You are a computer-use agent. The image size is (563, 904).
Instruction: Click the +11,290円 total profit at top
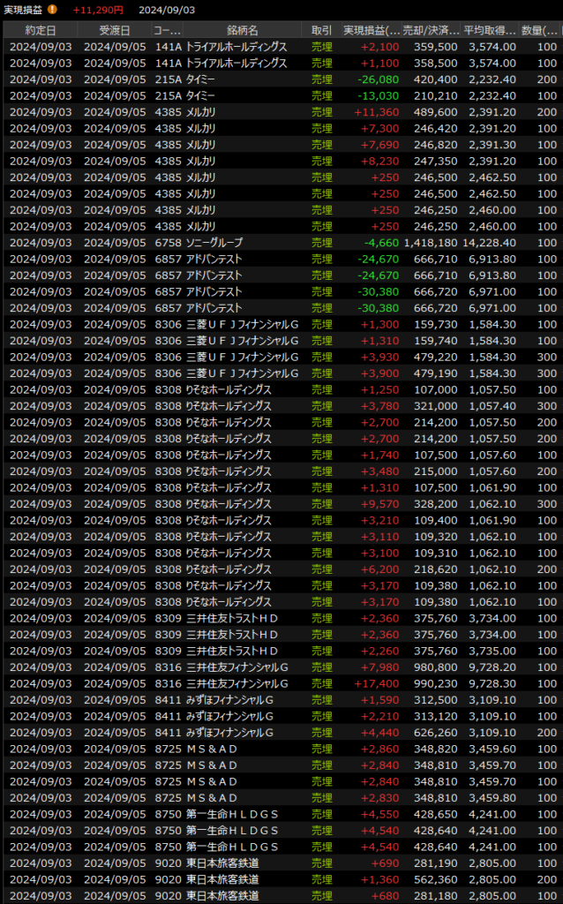coord(98,10)
